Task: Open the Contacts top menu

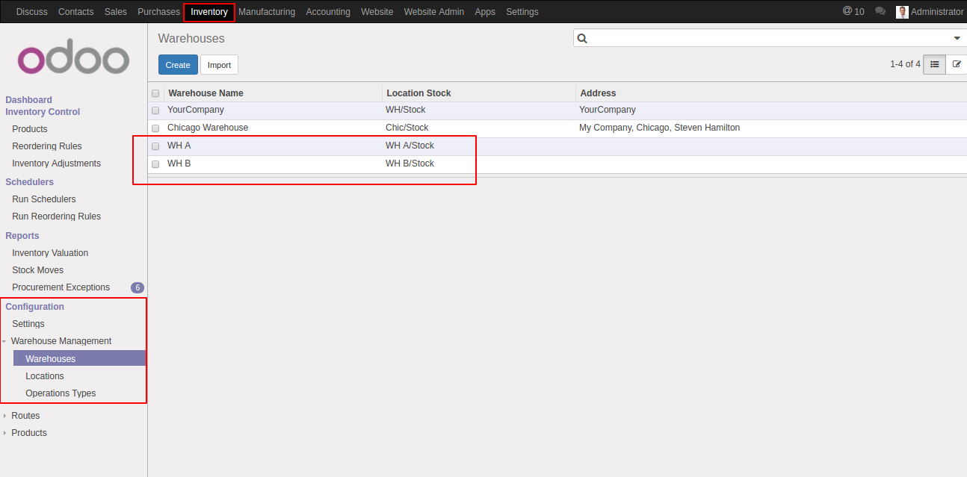Action: (76, 12)
